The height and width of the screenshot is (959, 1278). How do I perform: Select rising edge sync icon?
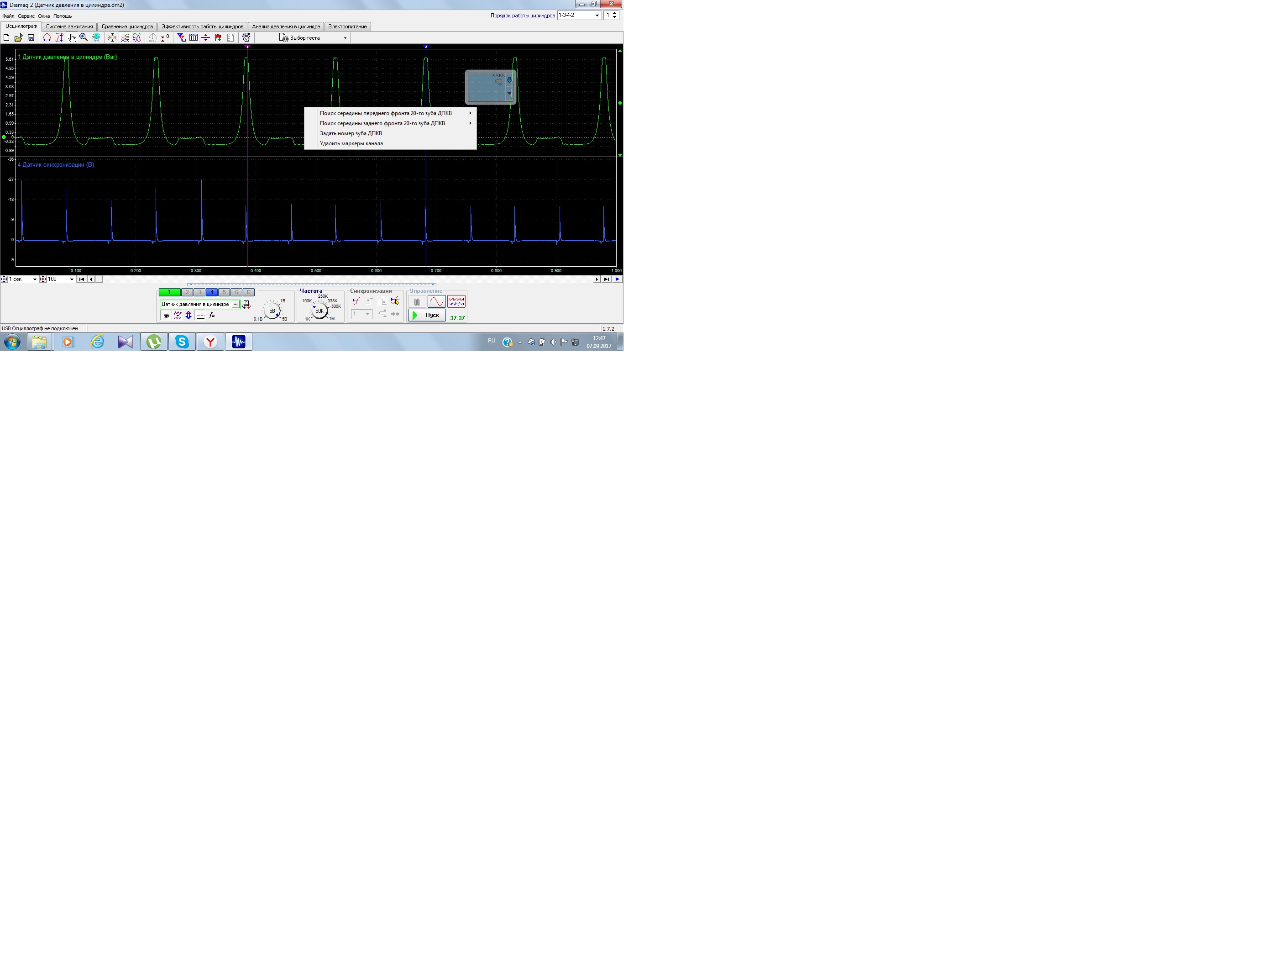[369, 301]
